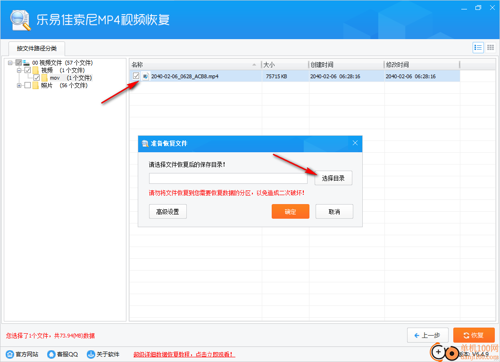Select the 照片 (56 个文件) tree row
This screenshot has width=500, height=362.
pyautogui.click(x=64, y=85)
